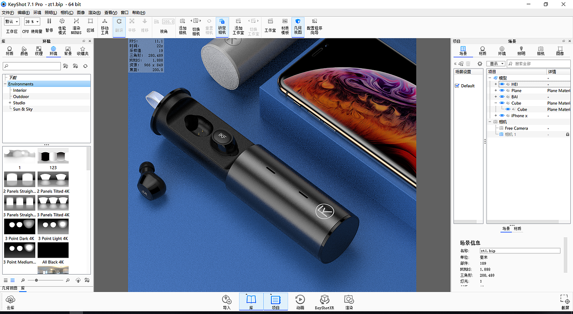The height and width of the screenshot is (314, 573).
Task: Switch to the 照明 lighting tab in project panel
Action: click(x=521, y=51)
